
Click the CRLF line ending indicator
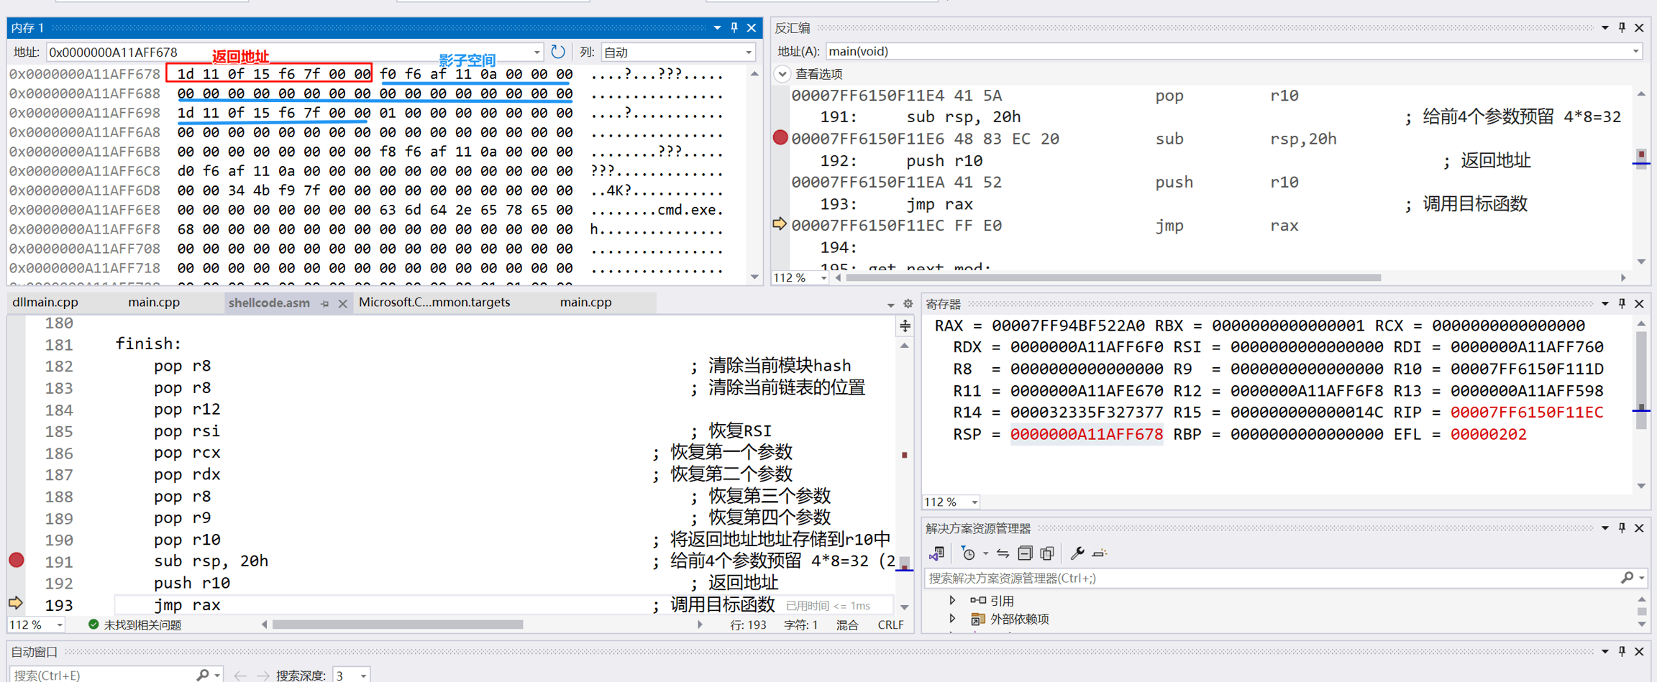890,625
